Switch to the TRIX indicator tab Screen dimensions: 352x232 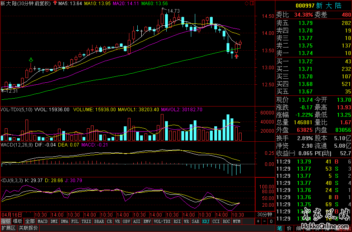(x=86, y=221)
